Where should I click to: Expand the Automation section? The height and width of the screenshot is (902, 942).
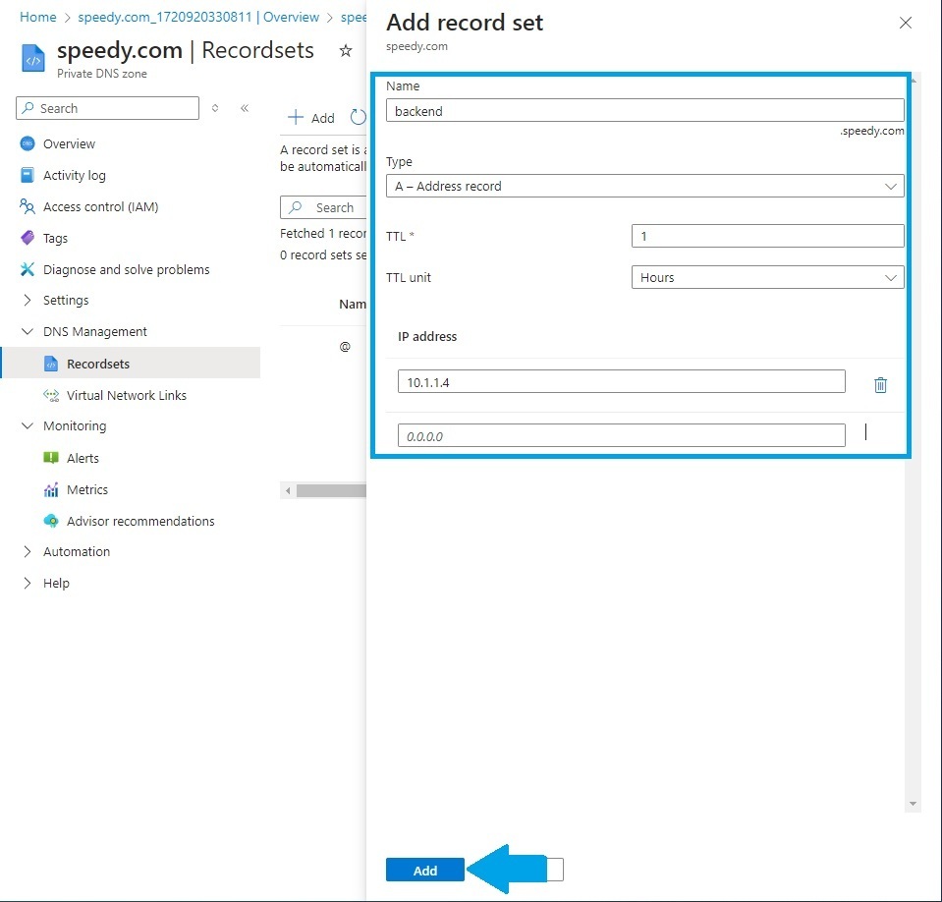[28, 551]
